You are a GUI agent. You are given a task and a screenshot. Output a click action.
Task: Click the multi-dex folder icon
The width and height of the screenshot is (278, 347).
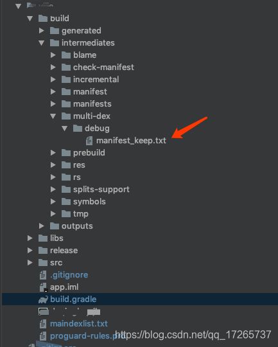[66, 116]
